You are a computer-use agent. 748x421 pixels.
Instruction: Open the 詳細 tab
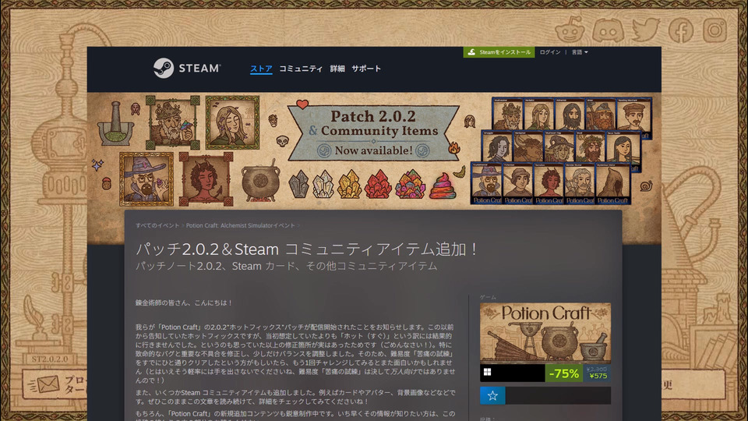(x=337, y=69)
